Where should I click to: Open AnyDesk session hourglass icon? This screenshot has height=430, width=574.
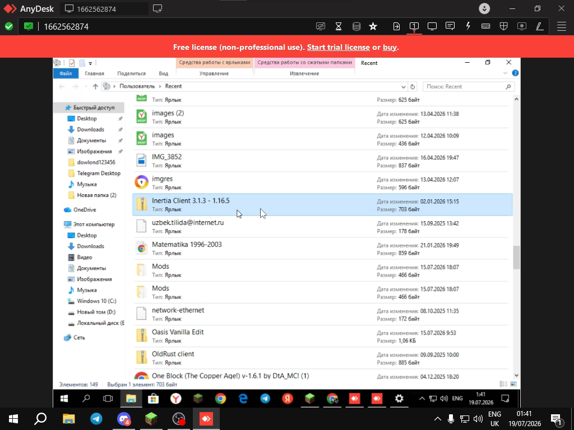click(339, 26)
